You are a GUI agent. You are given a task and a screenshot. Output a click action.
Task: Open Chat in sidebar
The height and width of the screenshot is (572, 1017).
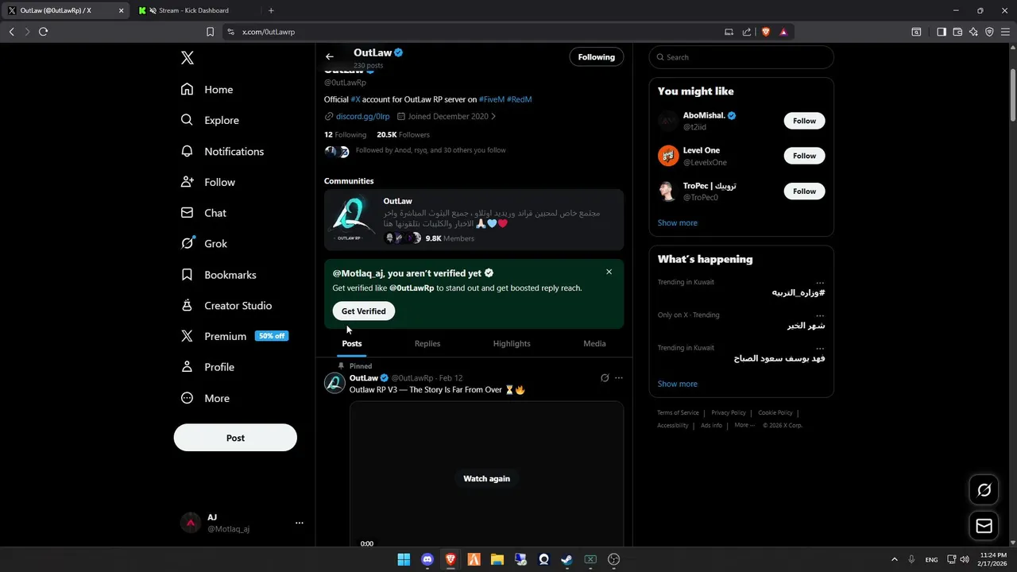tap(204, 213)
